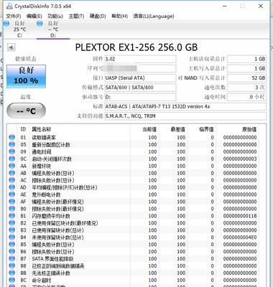
Task: Click the firmware field showing 1.02
Action: pos(140,59)
